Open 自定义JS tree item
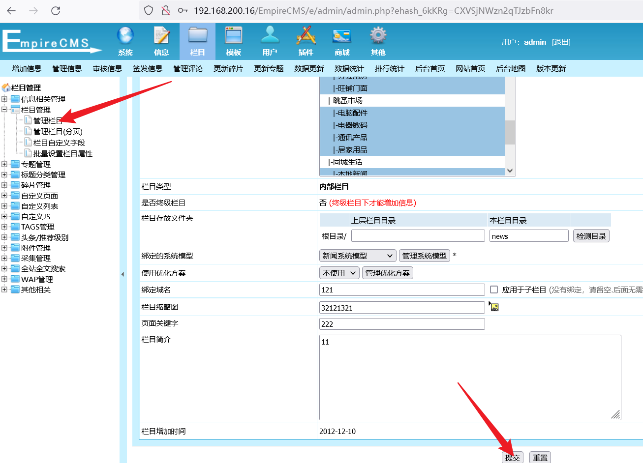 click(36, 216)
